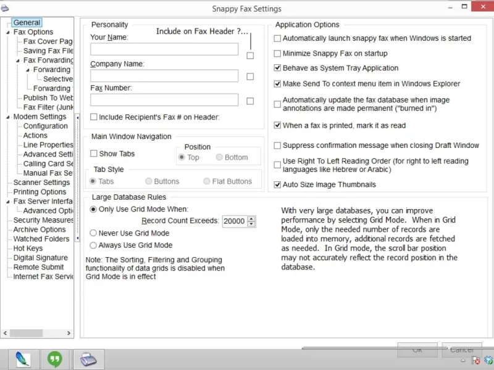Screen dimensions: 494x370
Task: Select General in settings tree
Action: point(27,23)
